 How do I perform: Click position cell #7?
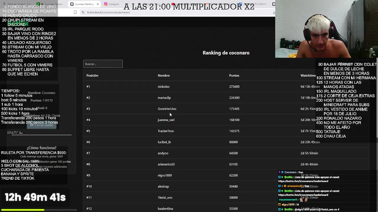tap(88, 153)
